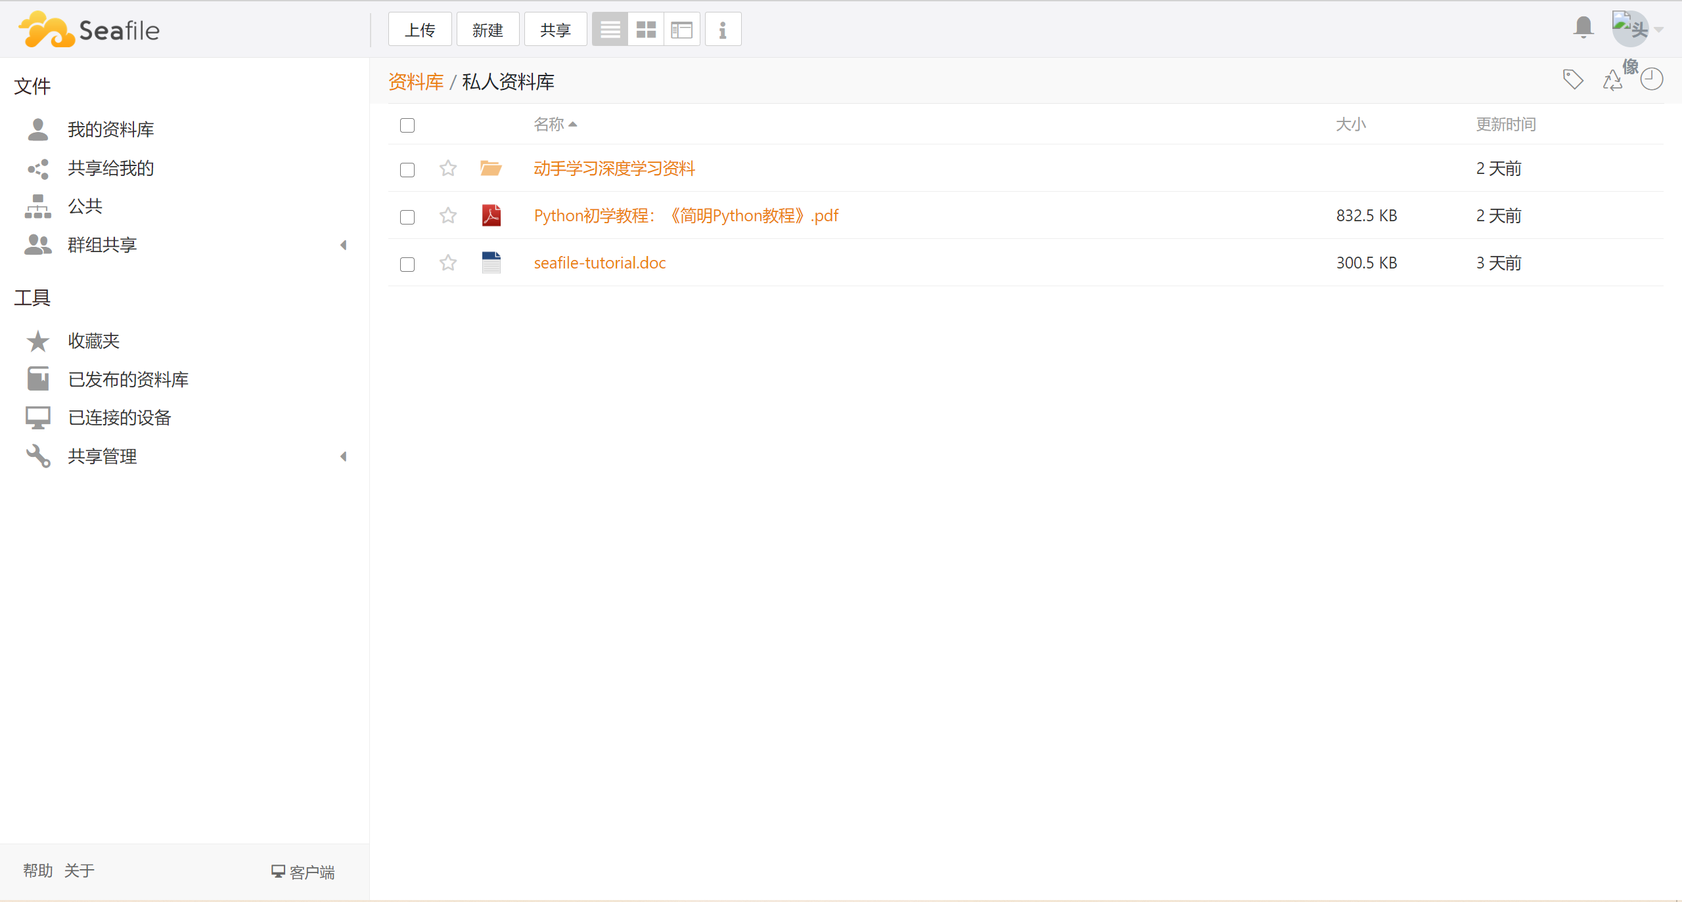Open library history clock icon

[x=1652, y=79]
